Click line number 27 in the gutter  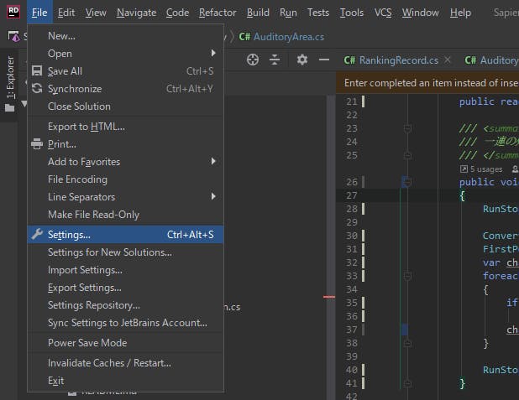coord(352,195)
